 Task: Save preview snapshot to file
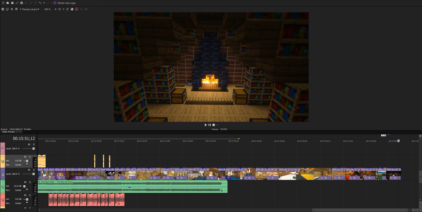(x=72, y=9)
